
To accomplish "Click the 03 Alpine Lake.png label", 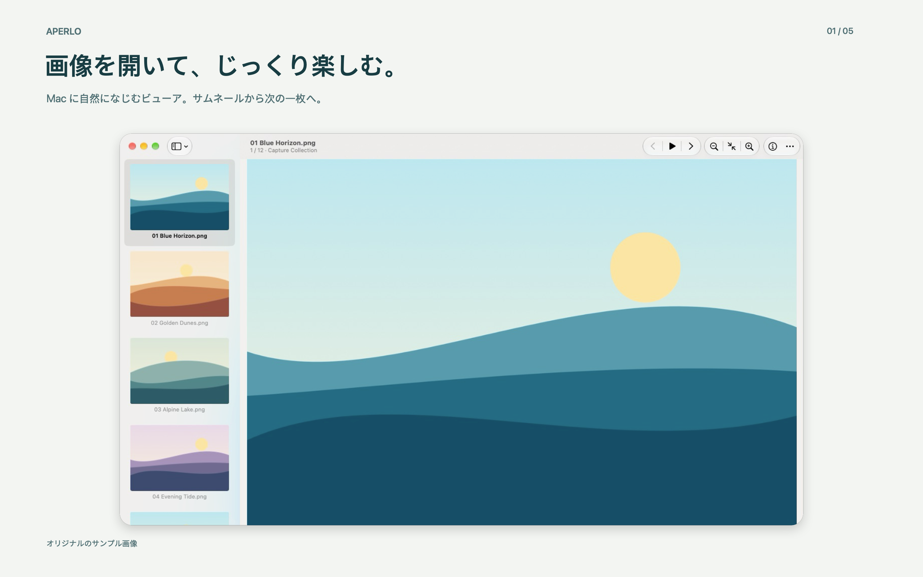I will pos(180,409).
